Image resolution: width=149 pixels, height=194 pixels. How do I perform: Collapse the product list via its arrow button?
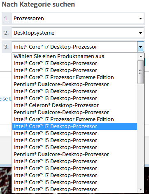[140, 47]
